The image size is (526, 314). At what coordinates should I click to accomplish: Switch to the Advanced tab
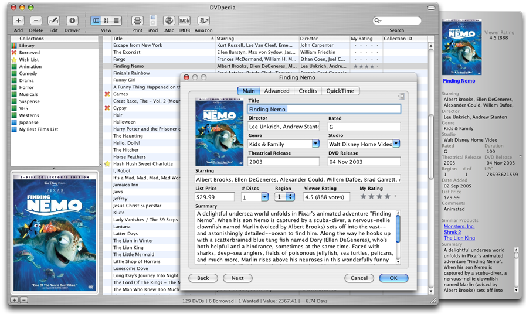click(x=277, y=91)
